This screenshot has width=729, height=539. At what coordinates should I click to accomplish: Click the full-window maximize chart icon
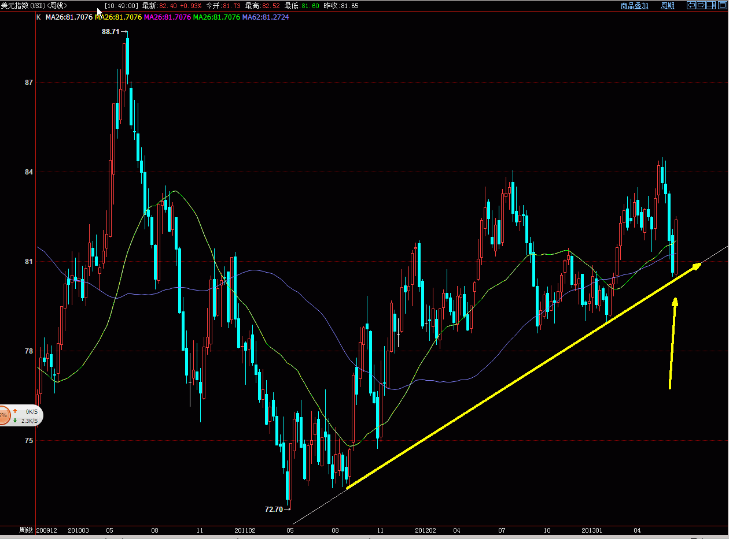pos(723,5)
